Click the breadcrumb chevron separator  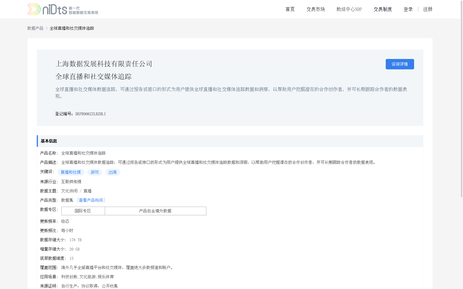pyautogui.click(x=47, y=28)
